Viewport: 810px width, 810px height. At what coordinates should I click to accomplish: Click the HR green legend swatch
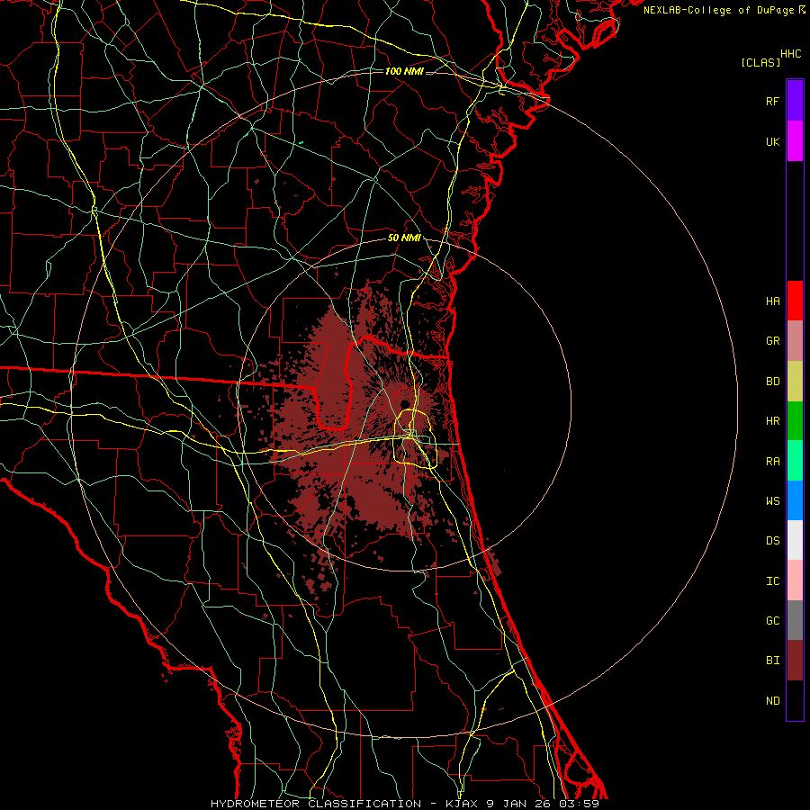795,421
